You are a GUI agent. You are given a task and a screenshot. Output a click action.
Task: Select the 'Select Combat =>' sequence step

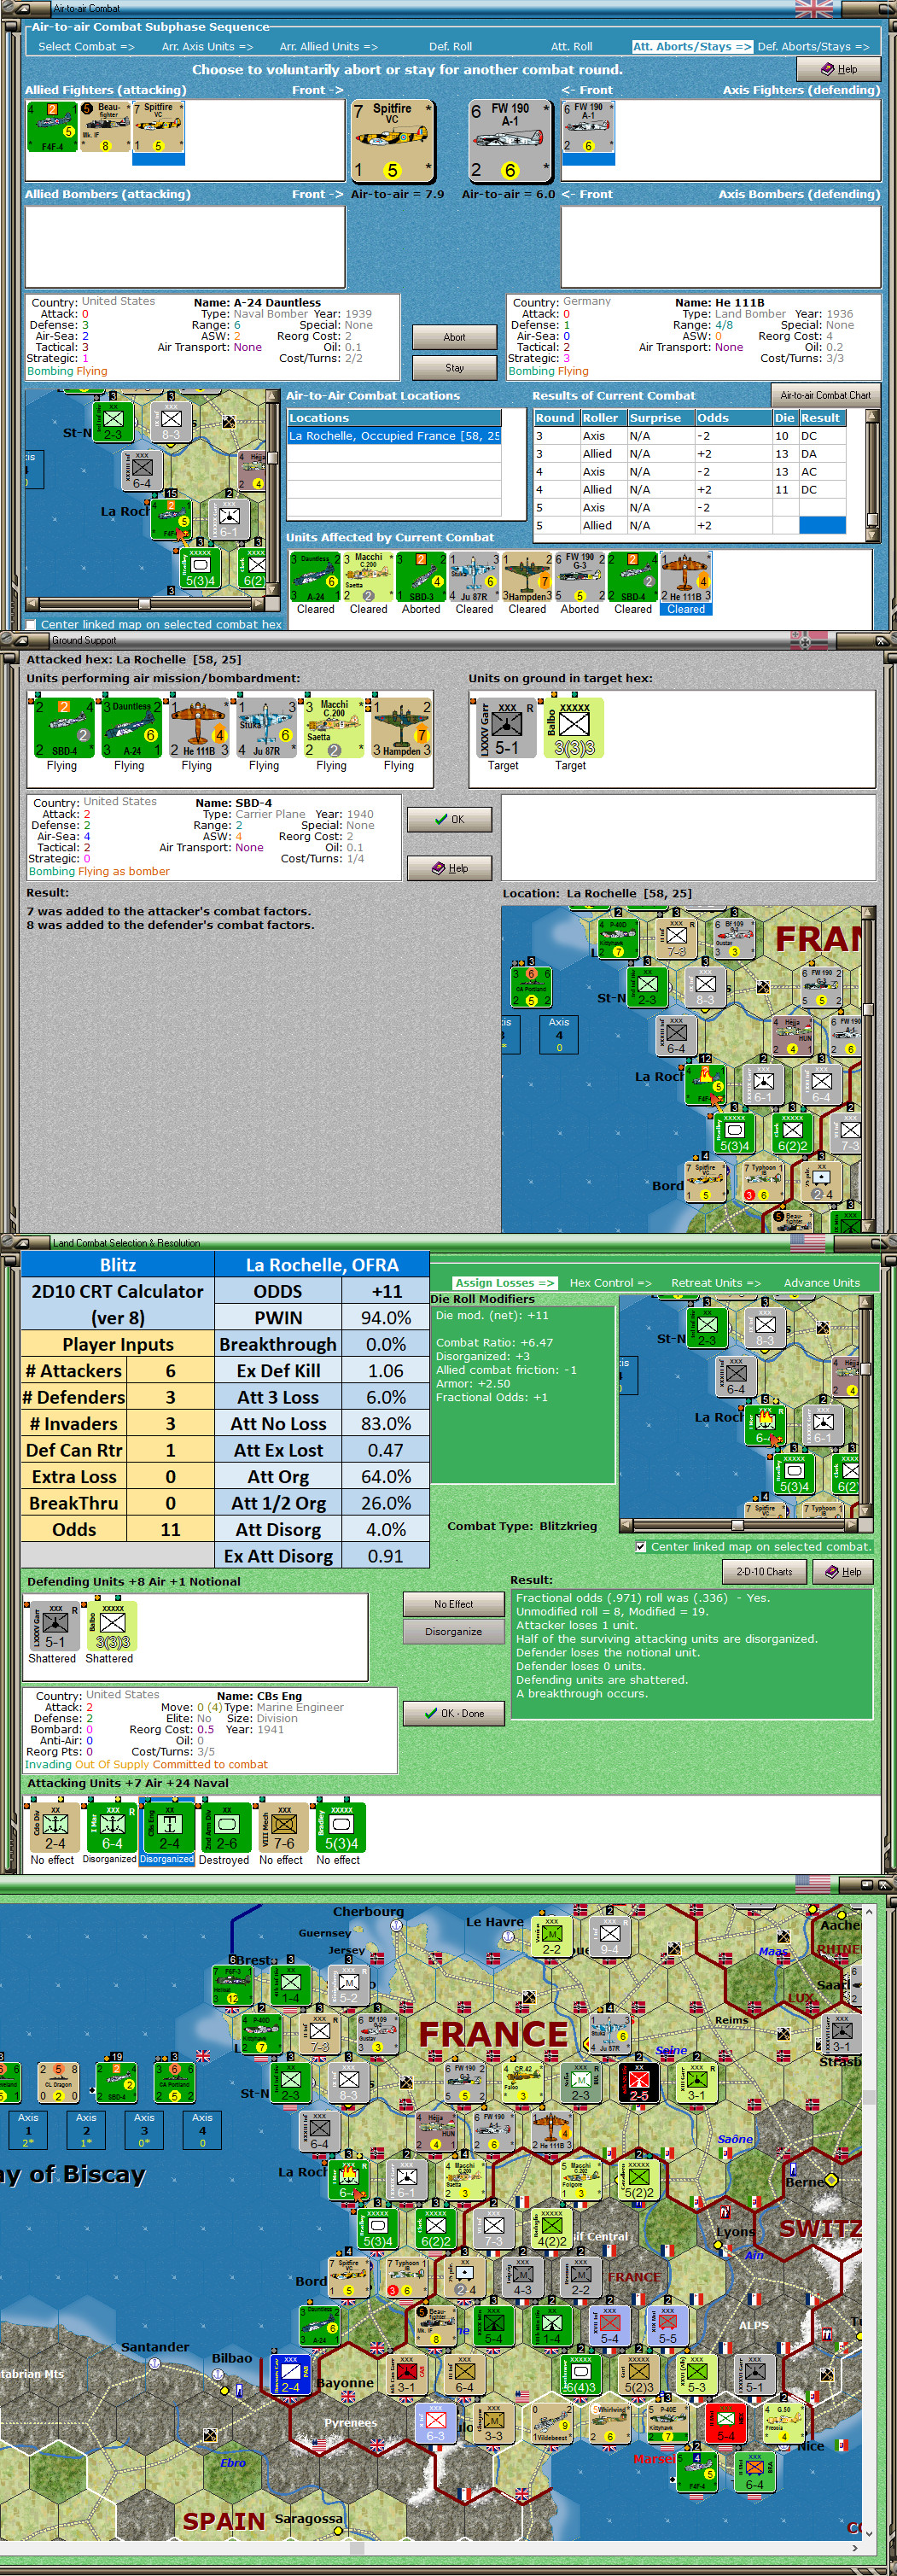click(86, 46)
